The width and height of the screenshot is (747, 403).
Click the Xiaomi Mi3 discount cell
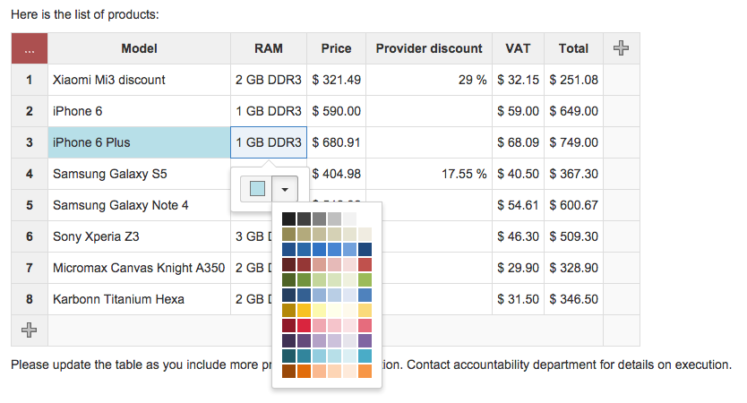pos(139,80)
